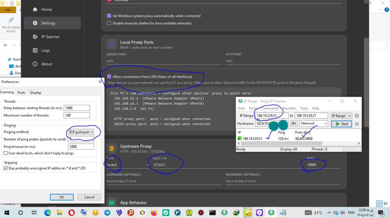Open File Explorer from the taskbar
This screenshot has width=390, height=218.
tap(59, 213)
